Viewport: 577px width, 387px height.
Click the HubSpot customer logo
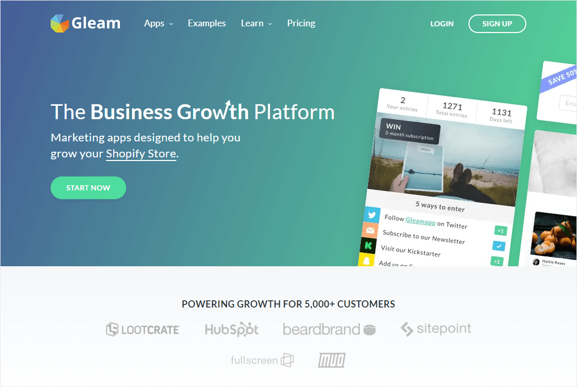click(232, 329)
